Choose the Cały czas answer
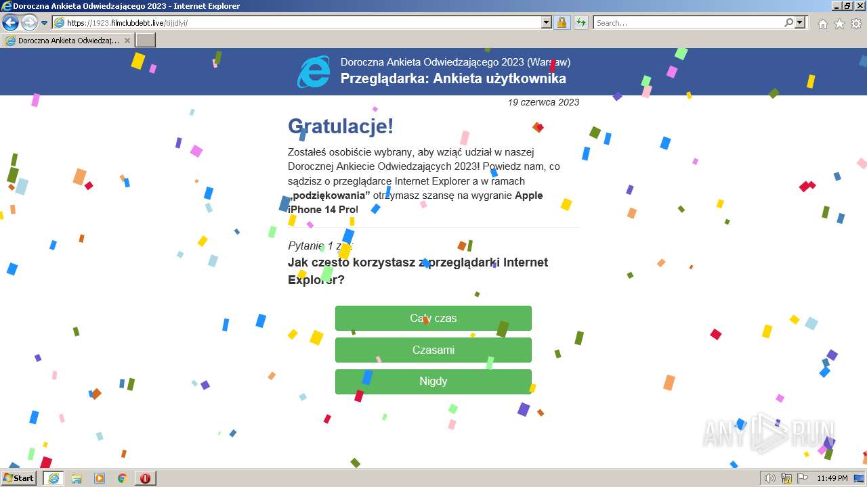 [433, 318]
